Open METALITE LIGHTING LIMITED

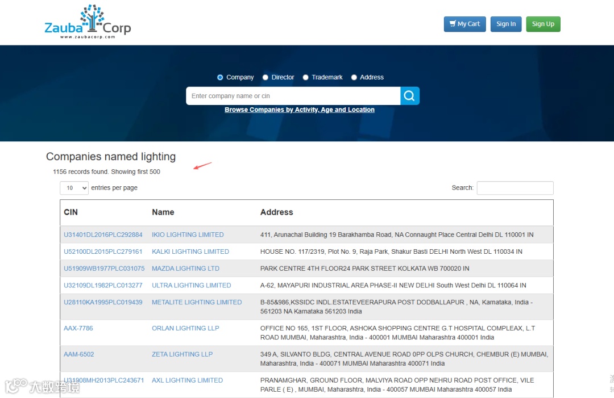pyautogui.click(x=197, y=302)
